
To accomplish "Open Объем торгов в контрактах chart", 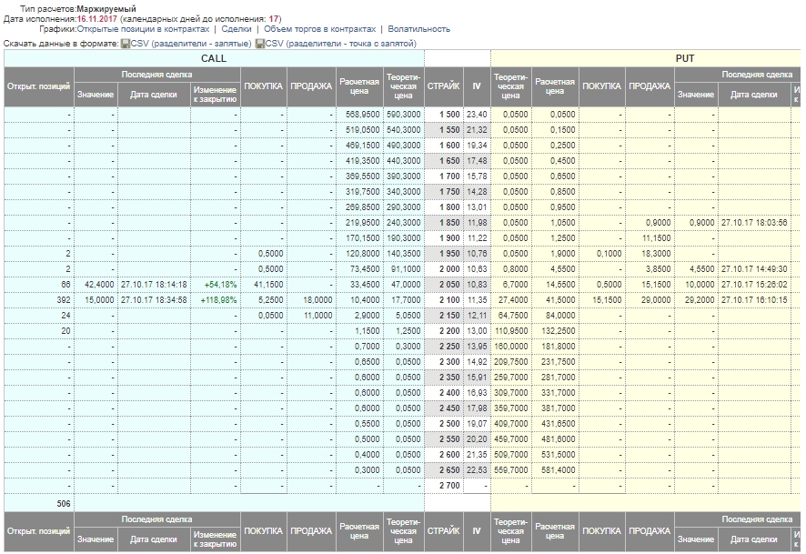I will point(319,29).
